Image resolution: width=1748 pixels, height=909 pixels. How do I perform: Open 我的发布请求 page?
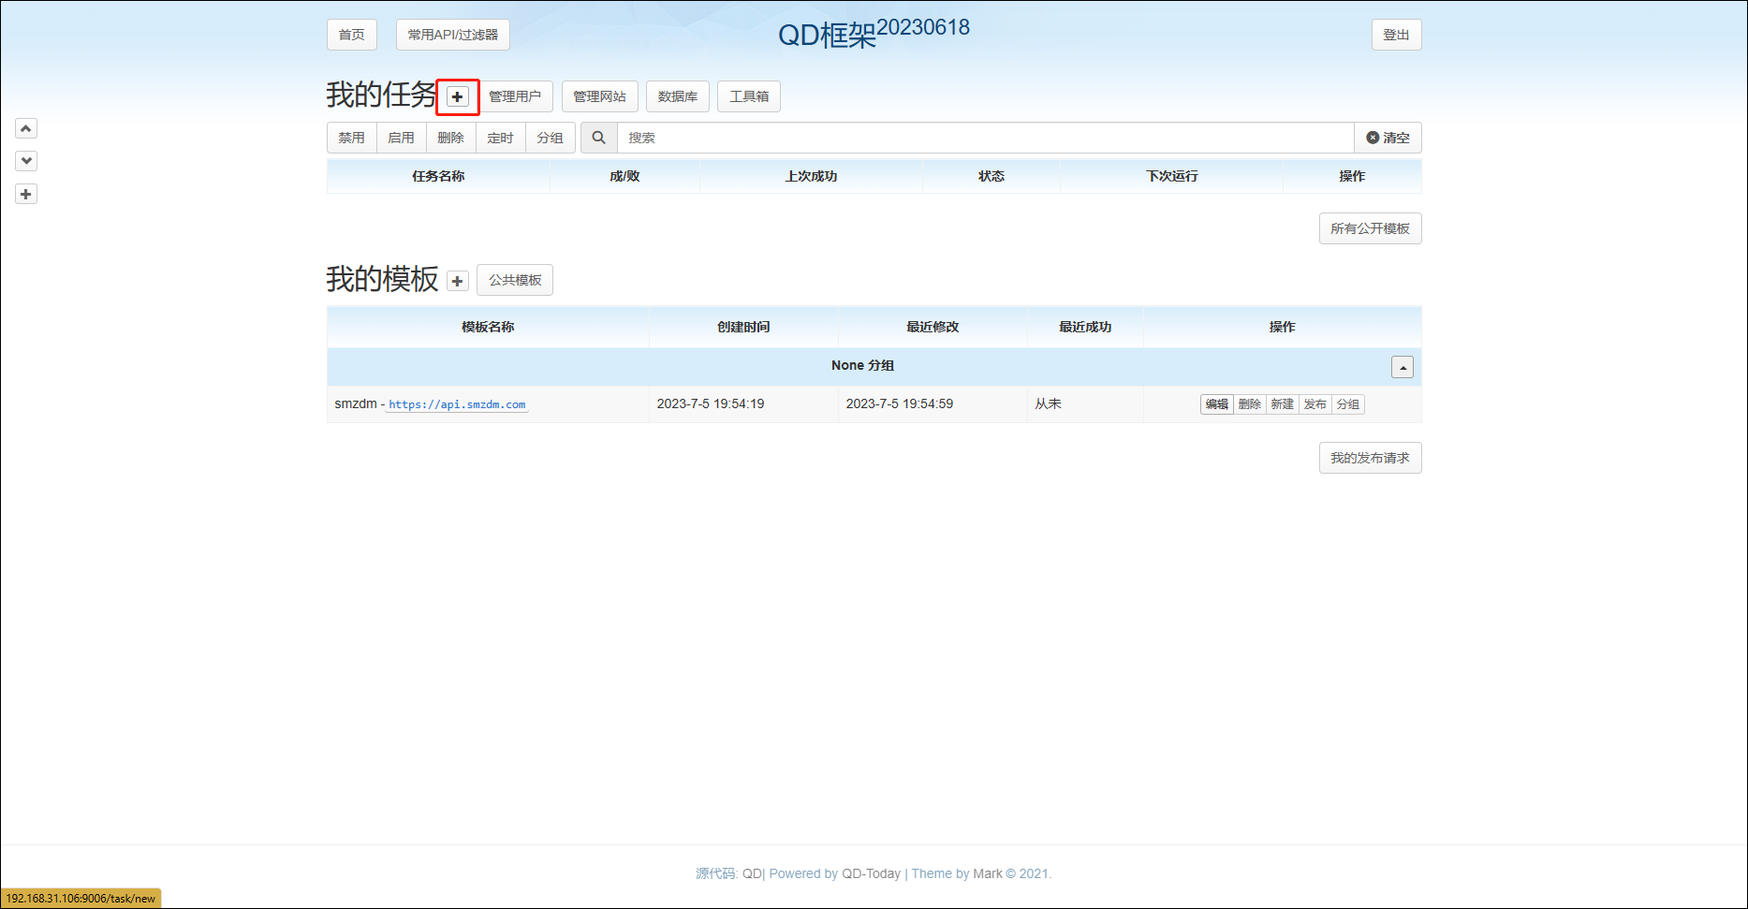point(1369,458)
